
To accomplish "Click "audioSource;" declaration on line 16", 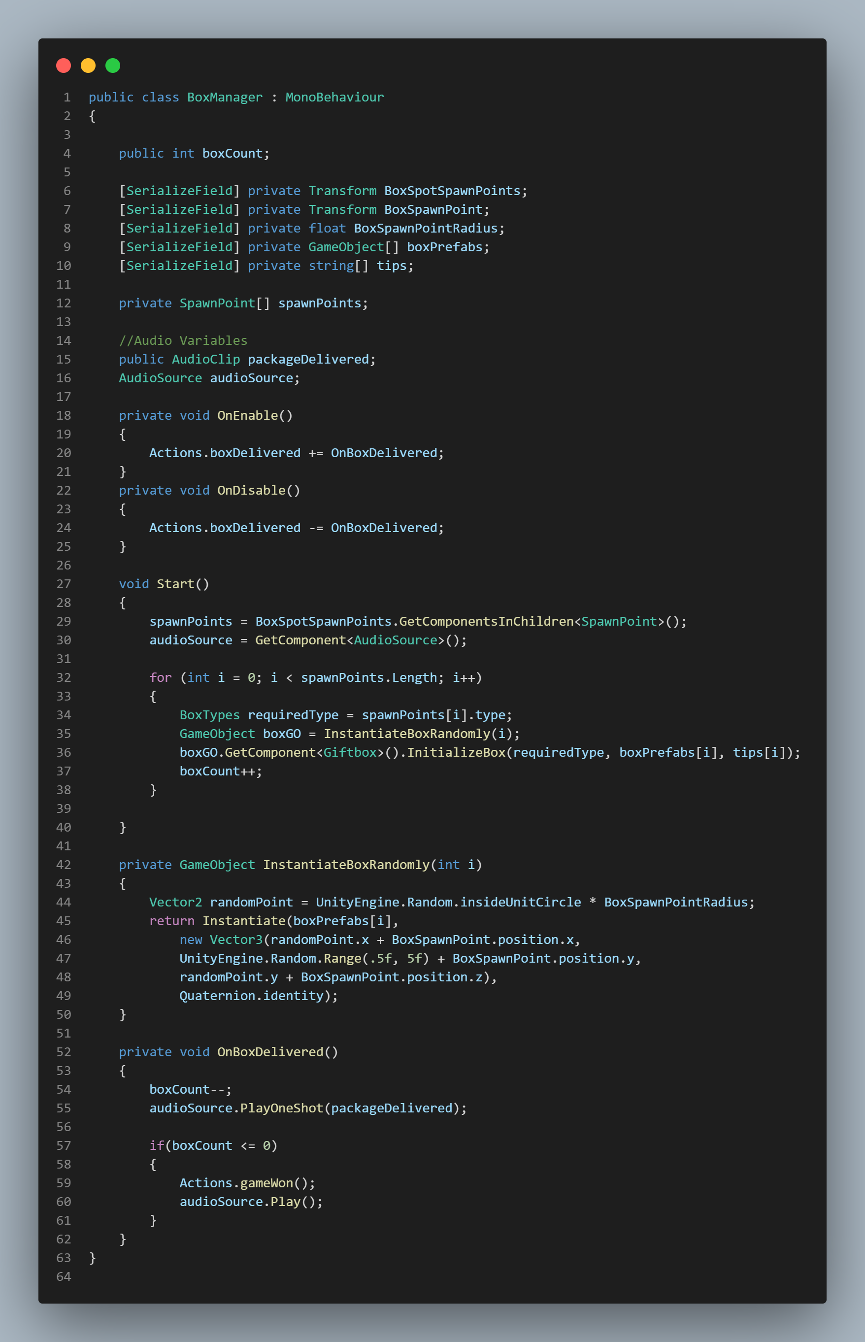I will 255,378.
